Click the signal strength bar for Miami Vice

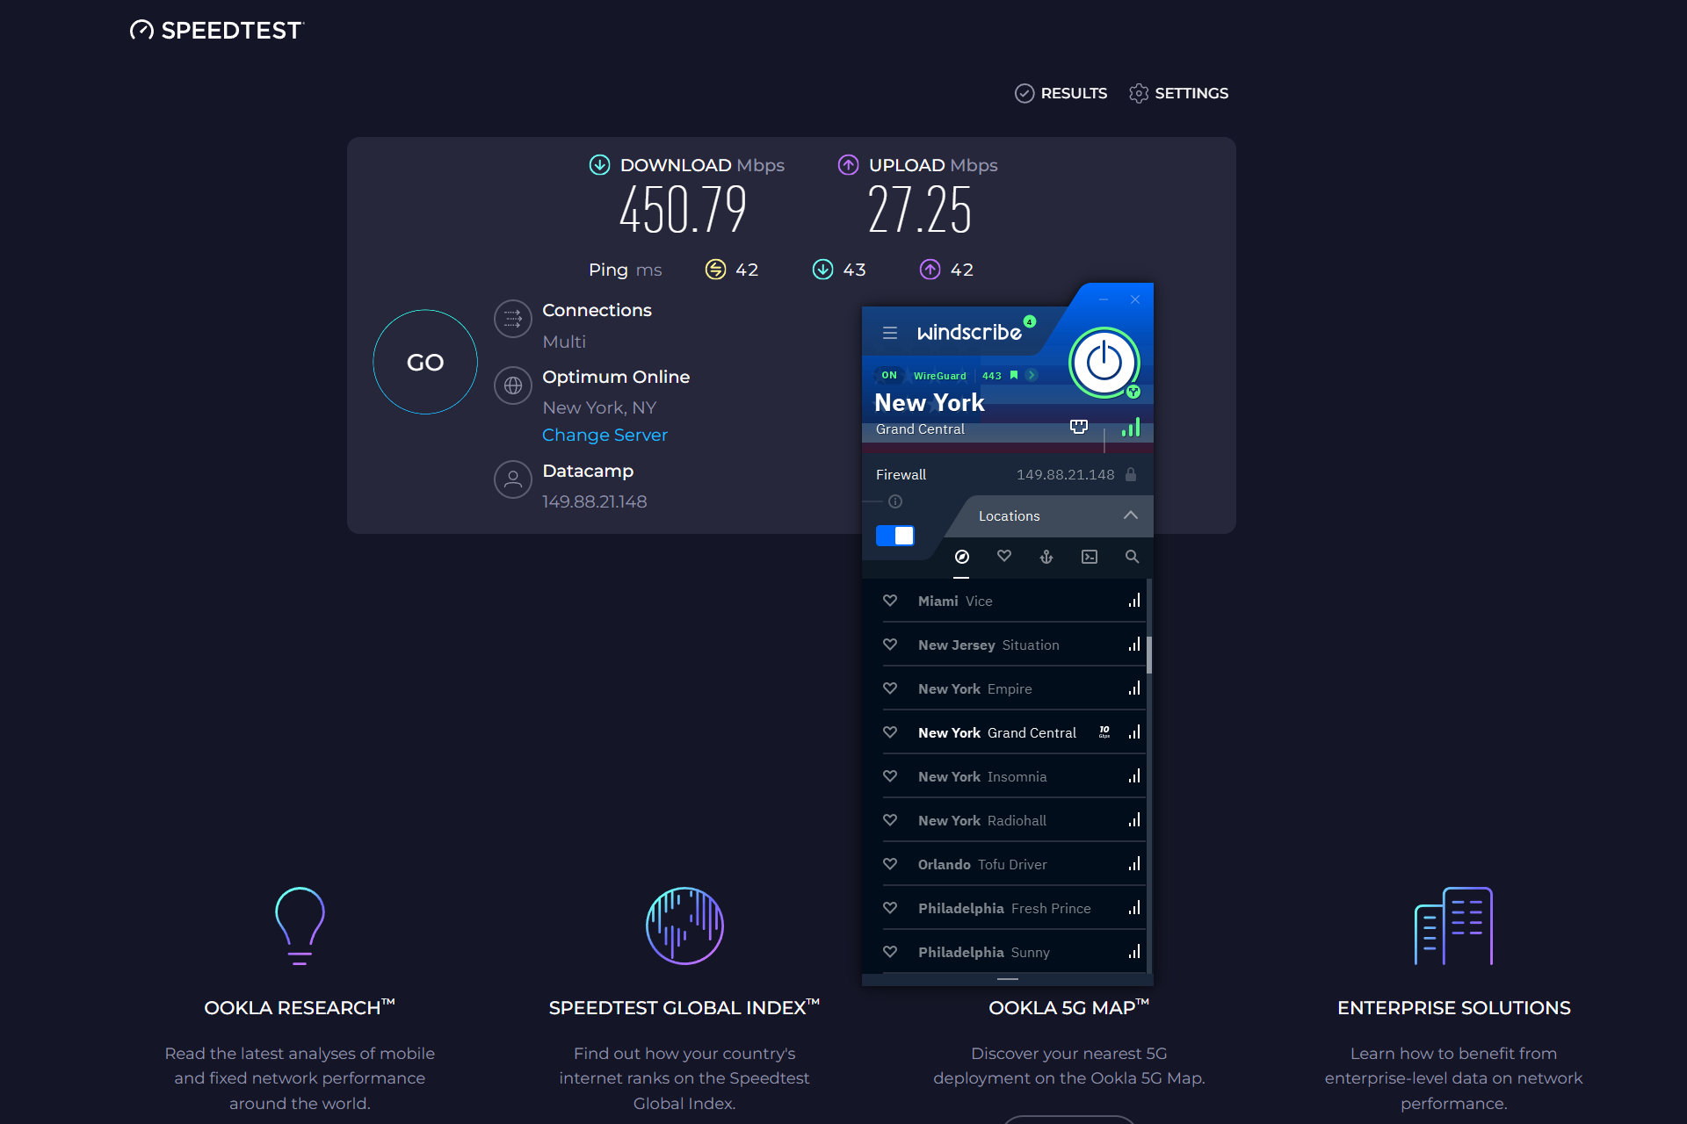click(x=1131, y=600)
